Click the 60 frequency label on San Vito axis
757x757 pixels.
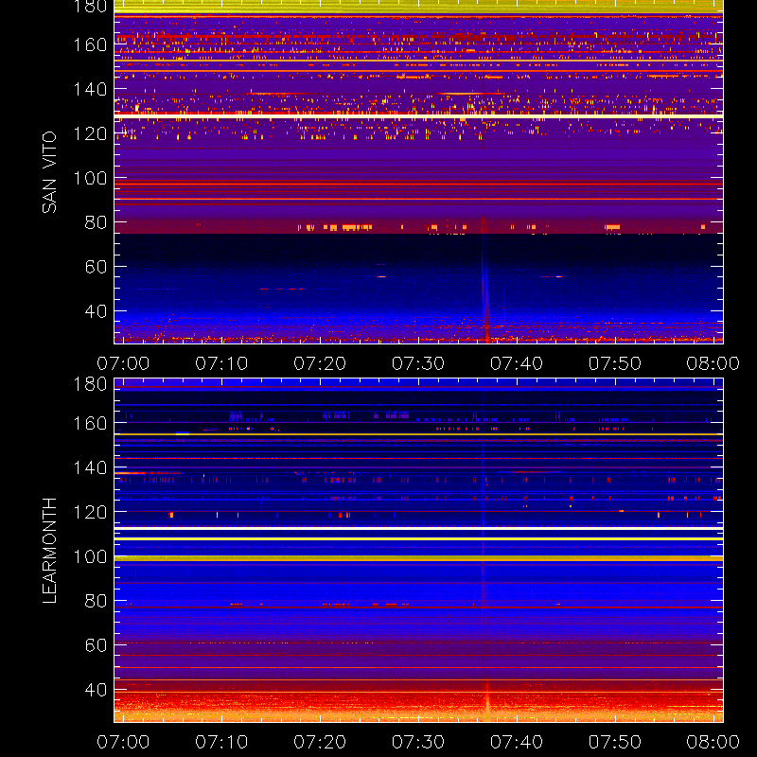(96, 267)
